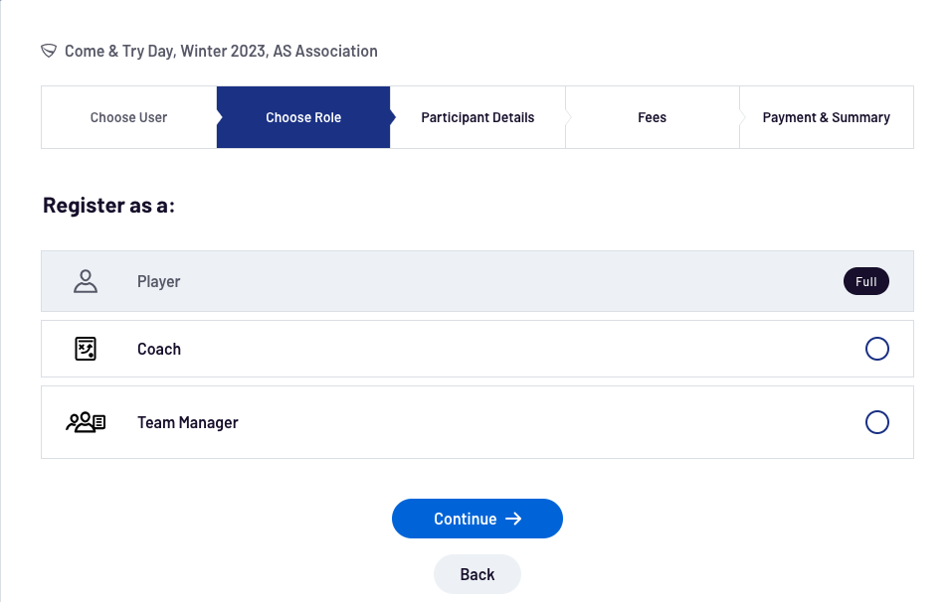Click the Team Manager group icon
This screenshot has width=950, height=602.
click(86, 422)
